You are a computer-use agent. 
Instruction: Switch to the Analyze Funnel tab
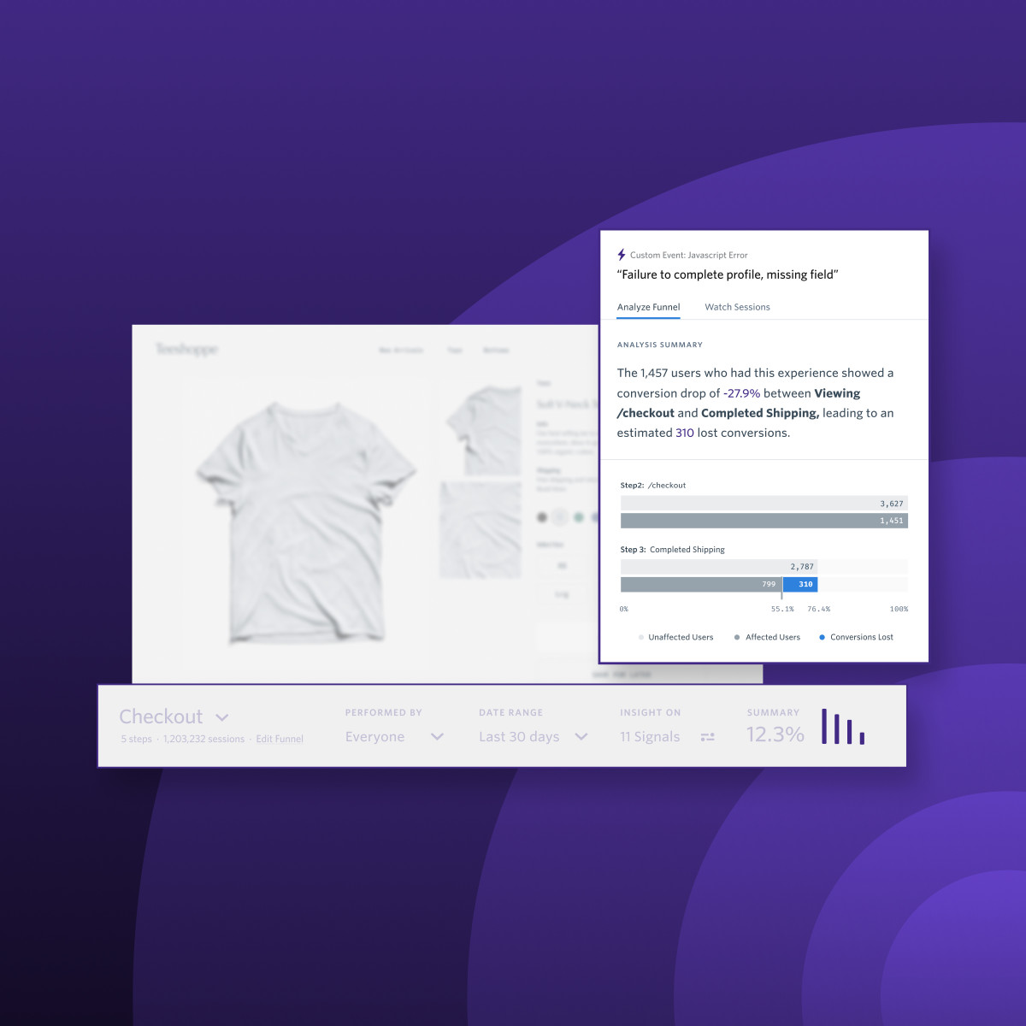648,307
